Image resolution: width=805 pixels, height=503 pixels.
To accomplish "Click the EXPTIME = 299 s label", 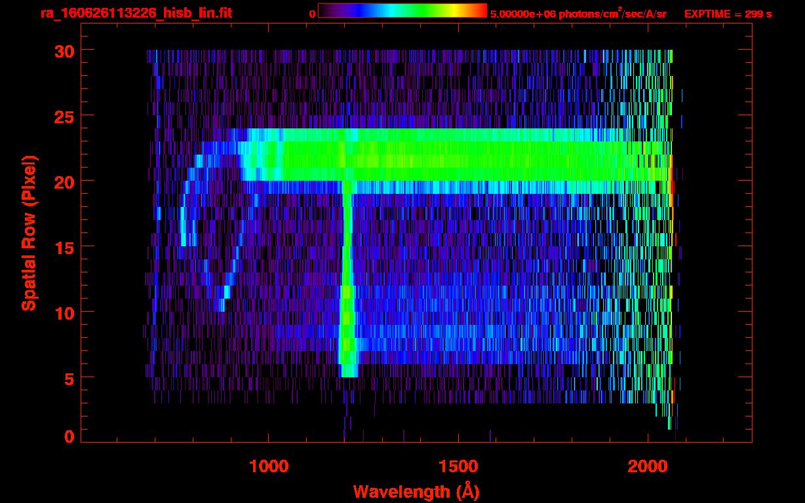I will point(728,14).
